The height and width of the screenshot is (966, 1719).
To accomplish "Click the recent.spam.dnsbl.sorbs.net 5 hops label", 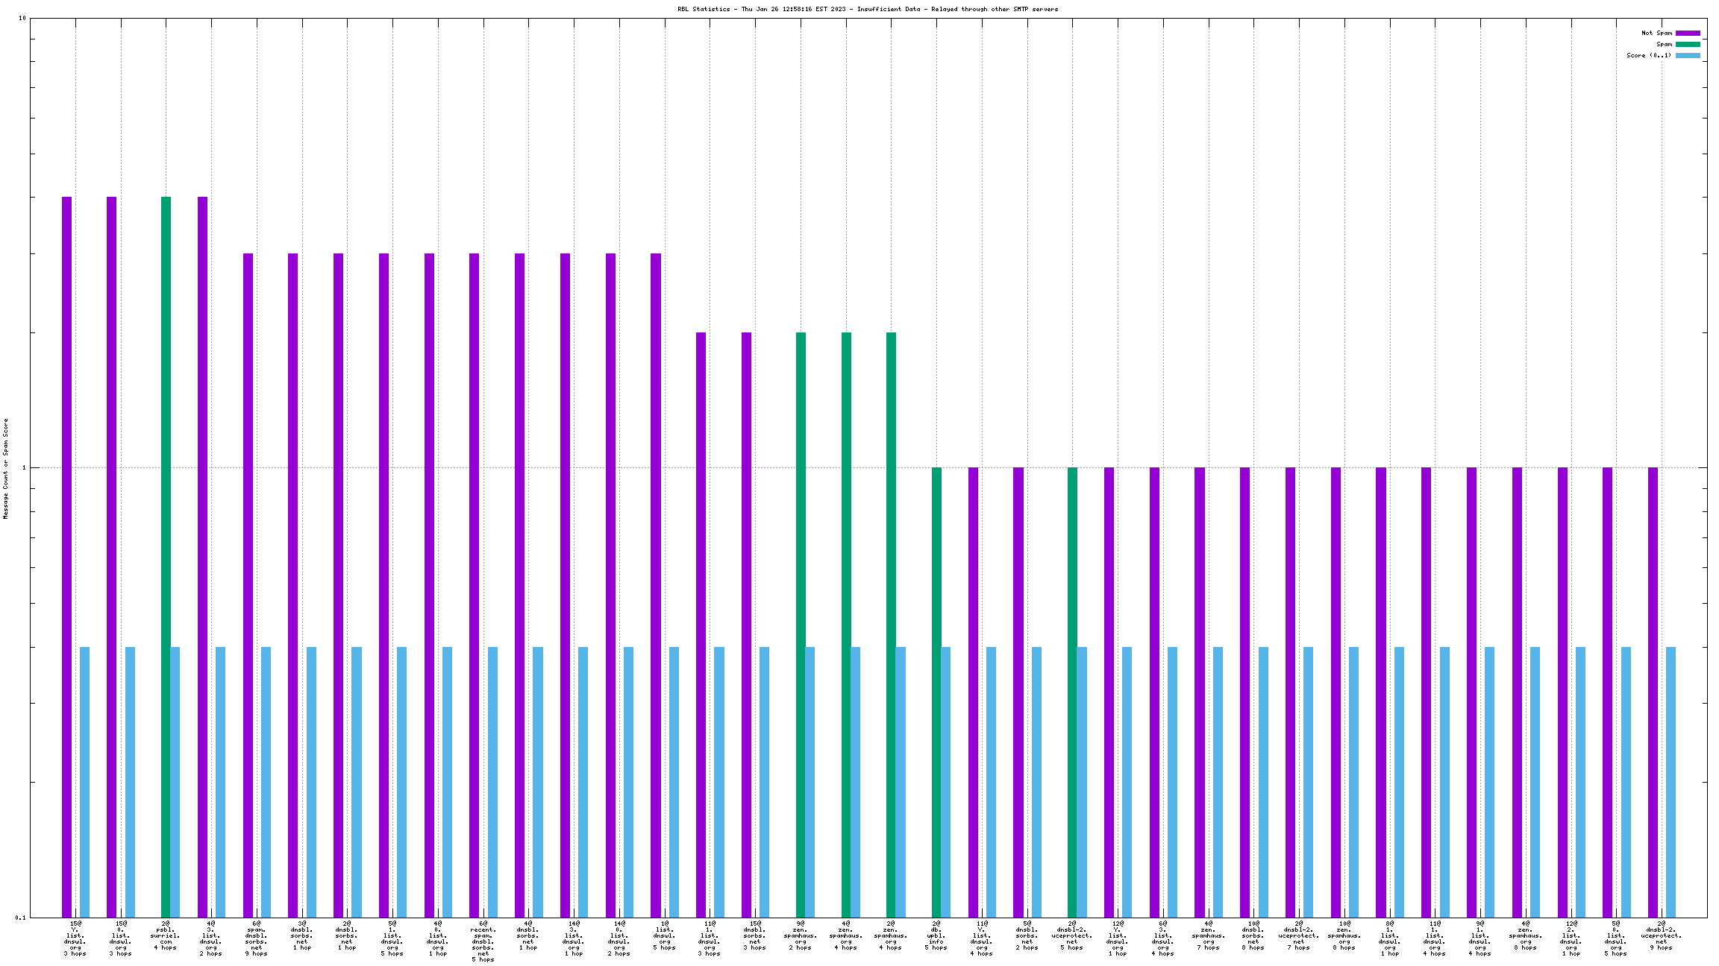I will point(483,941).
